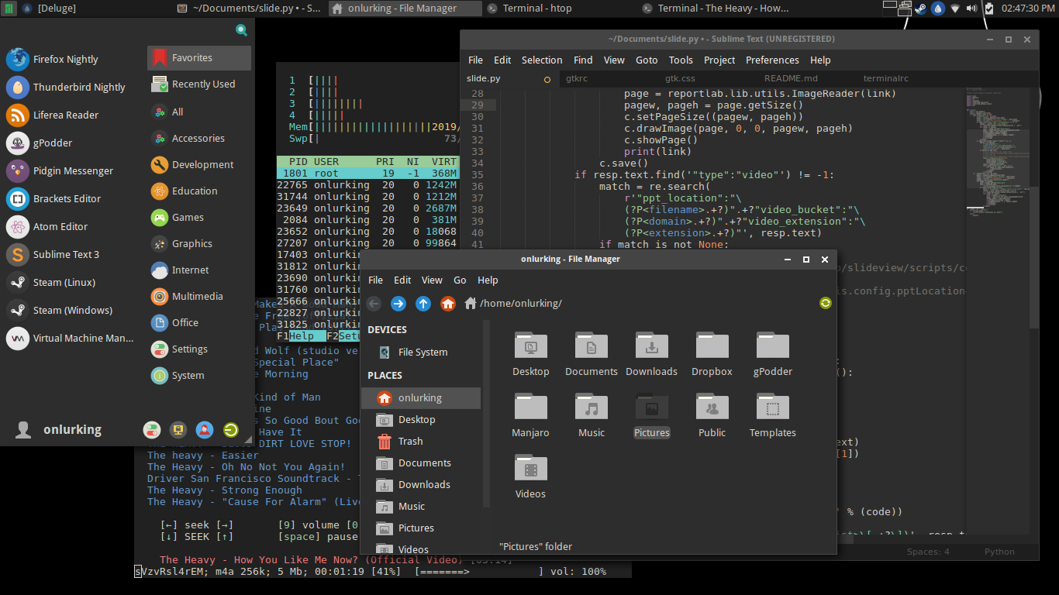1059x595 pixels.
Task: Show the Multimedia applications category
Action: click(197, 297)
